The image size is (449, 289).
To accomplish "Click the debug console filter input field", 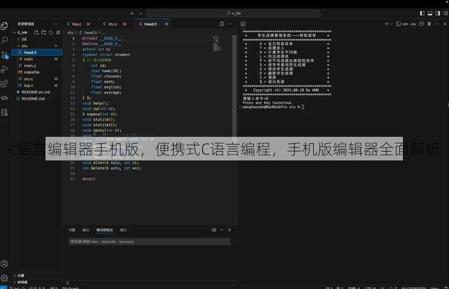I will pyautogui.click(x=149, y=242).
